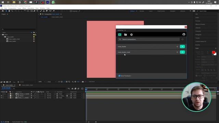The width and height of the screenshot is (219, 123).
Task: Open LottieFiles compositions view icon
Action: click(120, 35)
